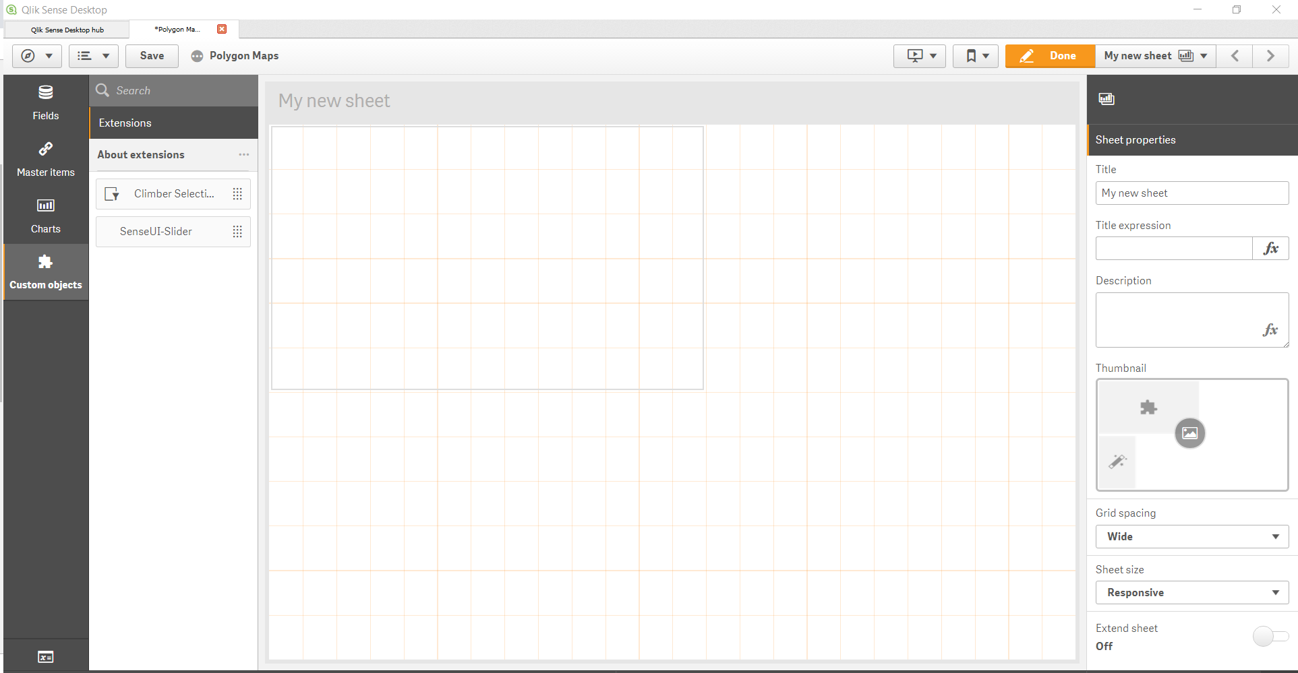Screen dimensions: 1298x673
Task: Open the Charts panel
Action: coord(45,216)
